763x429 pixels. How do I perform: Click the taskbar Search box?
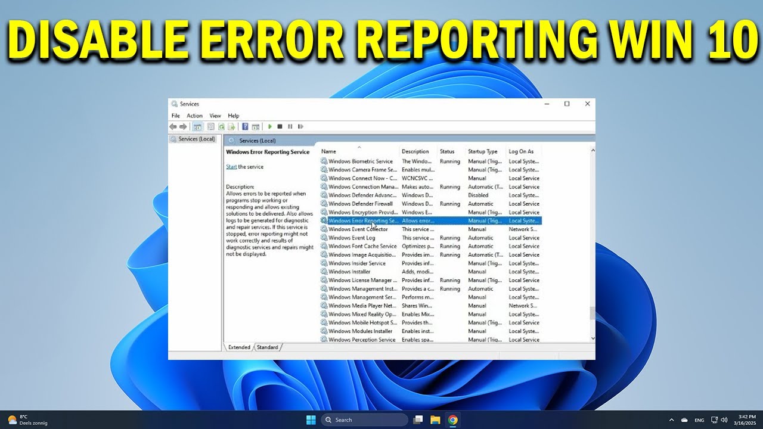[364, 419]
